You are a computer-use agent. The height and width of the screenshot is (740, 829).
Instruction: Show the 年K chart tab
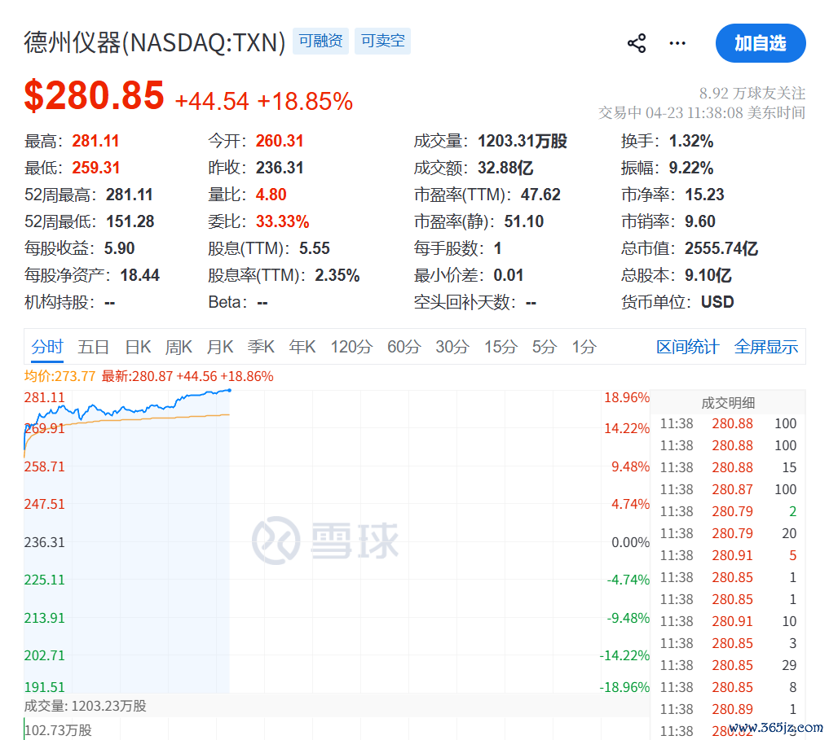coord(302,347)
